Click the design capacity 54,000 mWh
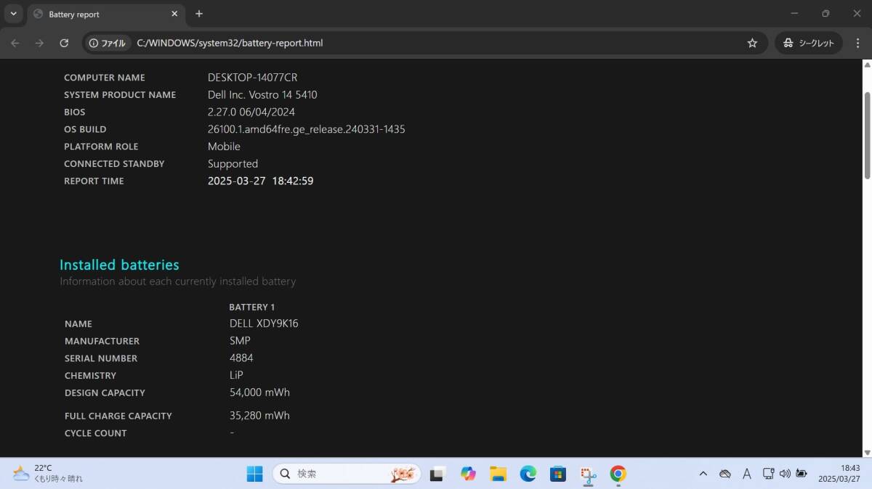The height and width of the screenshot is (489, 872). tap(259, 393)
